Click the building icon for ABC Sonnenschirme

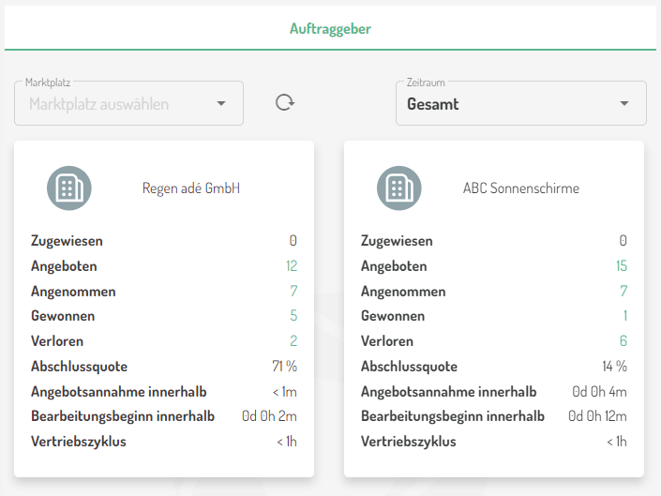pyautogui.click(x=398, y=188)
